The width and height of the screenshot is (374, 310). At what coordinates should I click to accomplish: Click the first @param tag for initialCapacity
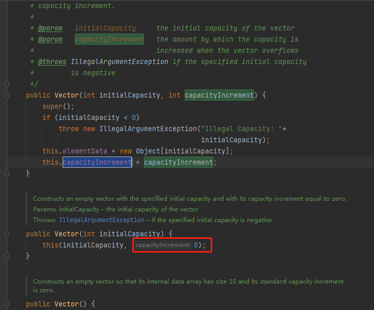click(x=50, y=28)
